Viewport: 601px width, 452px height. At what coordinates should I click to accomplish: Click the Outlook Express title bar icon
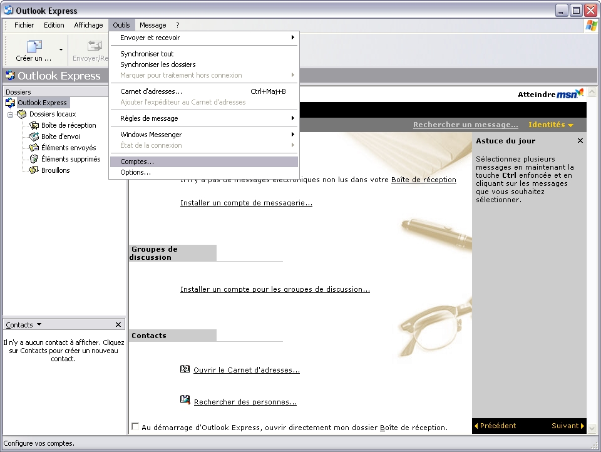[x=8, y=10]
